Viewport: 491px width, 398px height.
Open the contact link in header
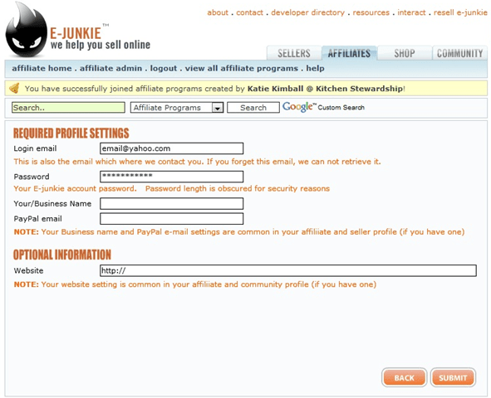click(x=249, y=12)
